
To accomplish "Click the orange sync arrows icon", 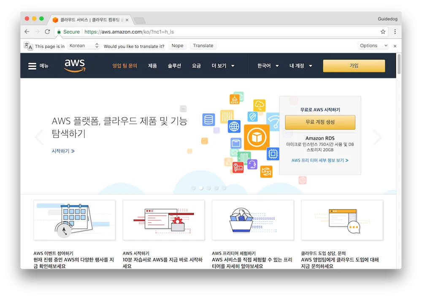I will (x=266, y=172).
